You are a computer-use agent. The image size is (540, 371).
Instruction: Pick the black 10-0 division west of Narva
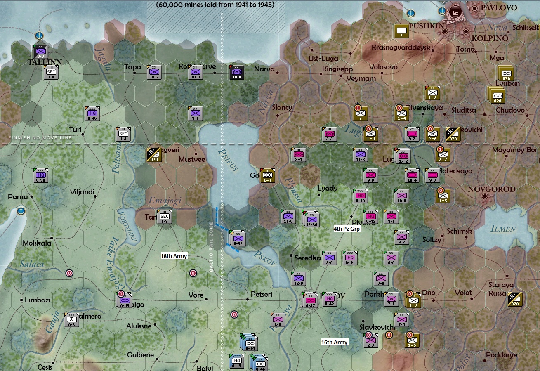pos(236,72)
